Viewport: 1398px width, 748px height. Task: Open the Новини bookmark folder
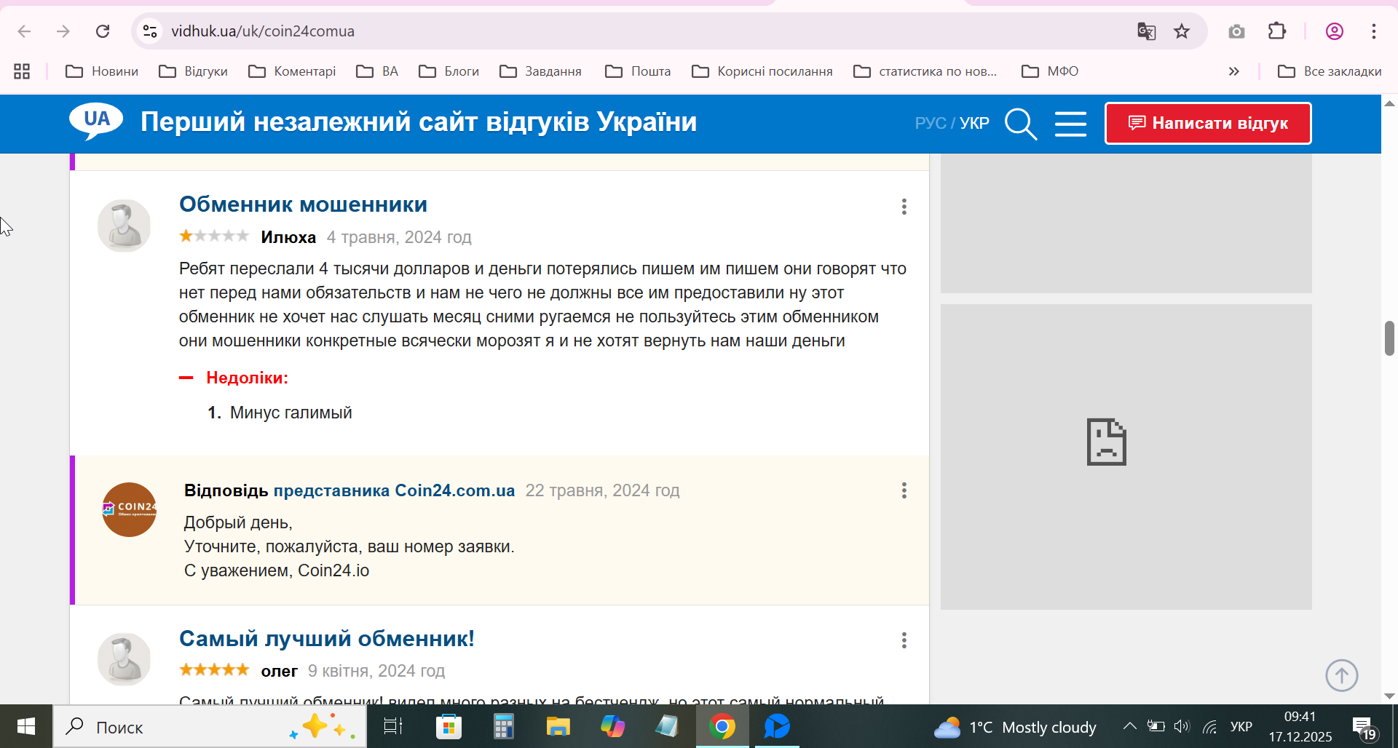[x=102, y=71]
